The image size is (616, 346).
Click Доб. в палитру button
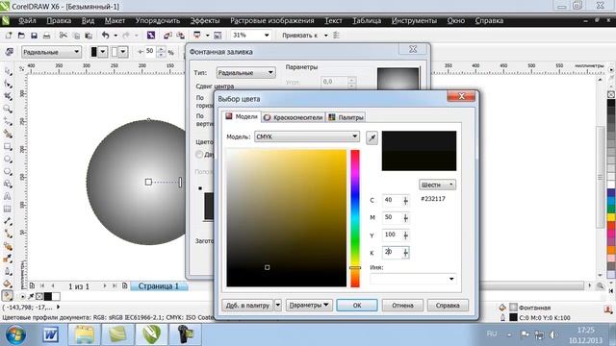coord(247,305)
